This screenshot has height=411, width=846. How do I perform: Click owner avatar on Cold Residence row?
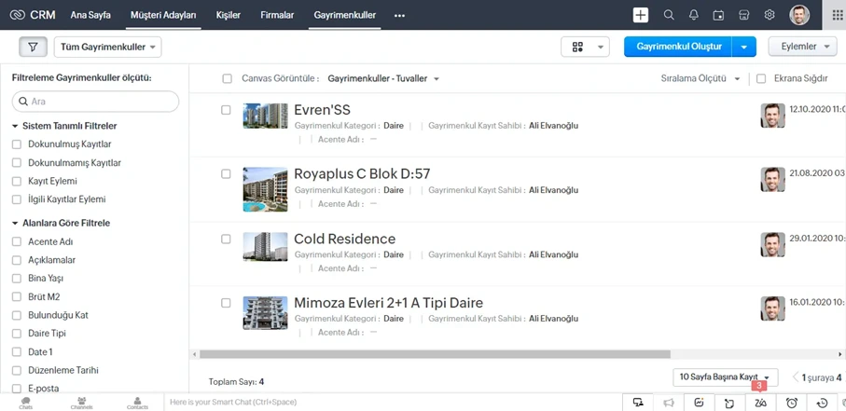tap(772, 244)
